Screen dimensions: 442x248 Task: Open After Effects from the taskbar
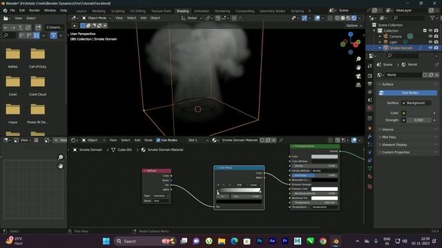pyautogui.click(x=272, y=241)
